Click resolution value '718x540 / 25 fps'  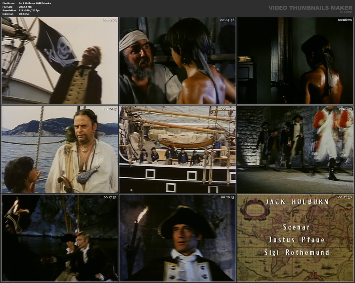point(29,10)
